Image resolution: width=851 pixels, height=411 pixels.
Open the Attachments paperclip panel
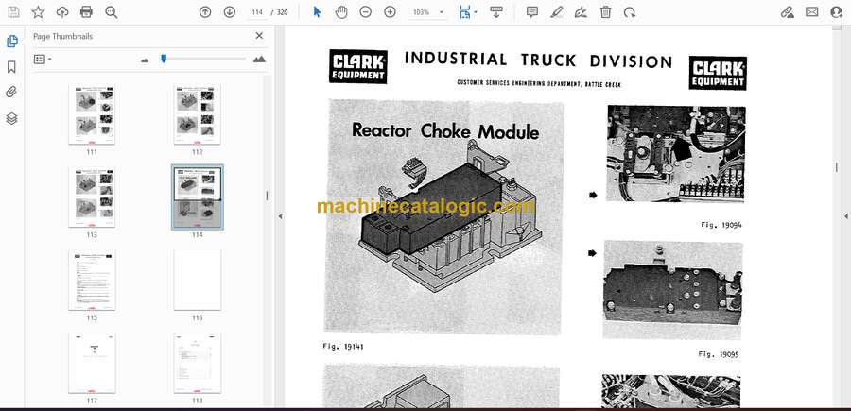[11, 93]
